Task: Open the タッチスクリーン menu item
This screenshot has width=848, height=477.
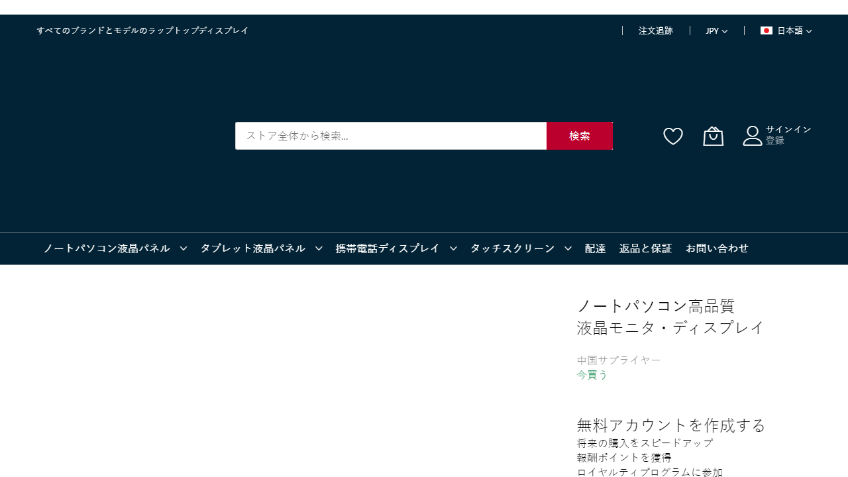Action: 512,248
